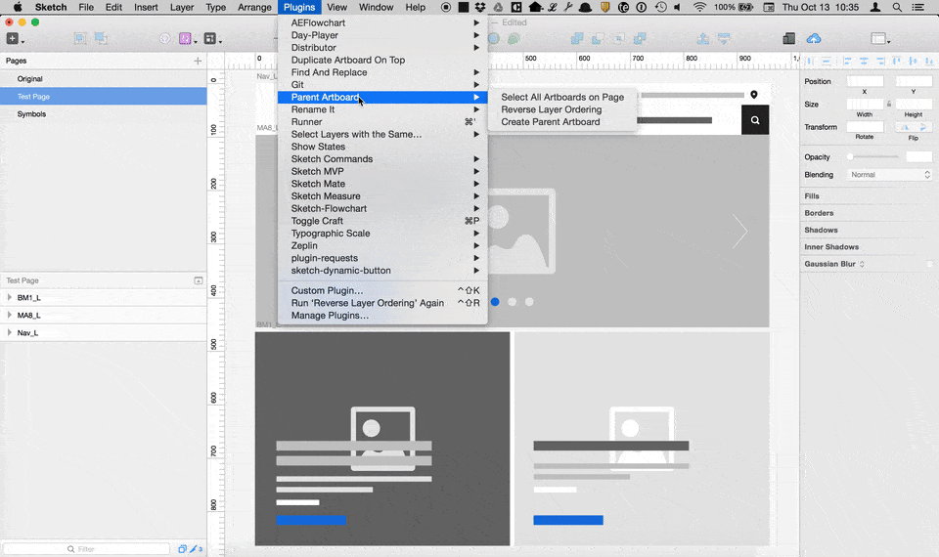Click the Cloud upload toolbar icon
Image resolution: width=939 pixels, height=557 pixels.
(813, 39)
